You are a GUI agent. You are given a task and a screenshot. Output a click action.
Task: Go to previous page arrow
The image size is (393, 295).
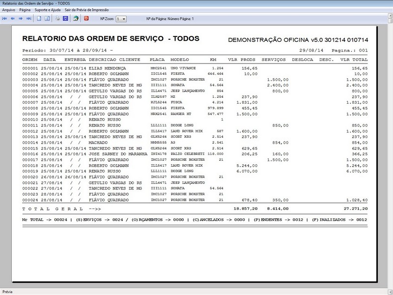point(13,19)
